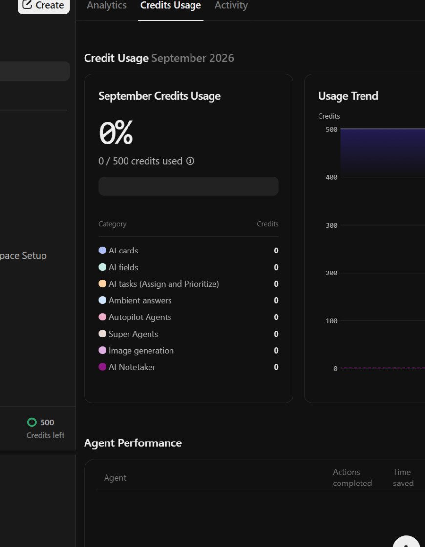Click the 'Autopilot Agents' category text

(x=140, y=317)
